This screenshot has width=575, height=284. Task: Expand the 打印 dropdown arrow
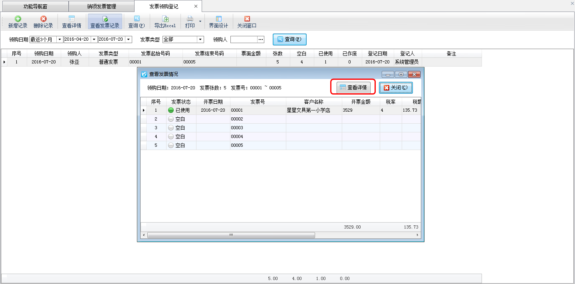(200, 21)
